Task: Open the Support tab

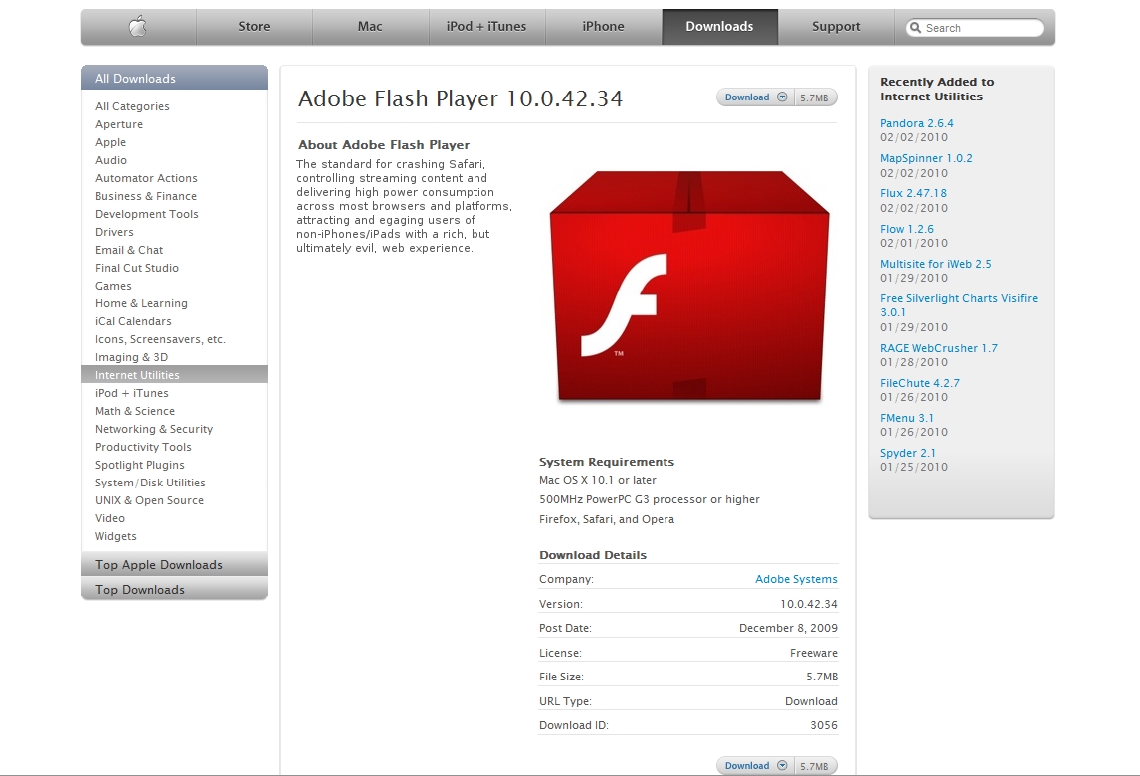Action: click(836, 27)
